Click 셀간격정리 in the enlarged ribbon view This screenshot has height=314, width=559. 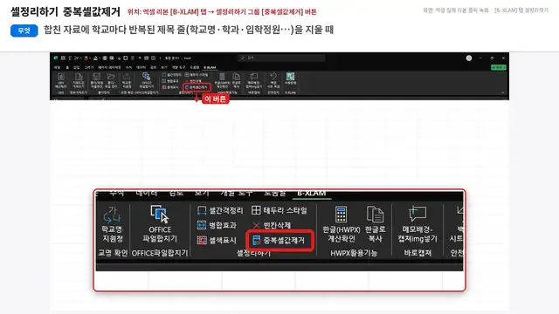[220, 210]
